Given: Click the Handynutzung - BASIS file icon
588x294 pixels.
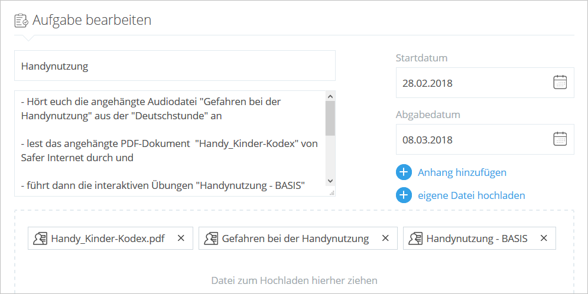Looking at the screenshot, I should (415, 238).
